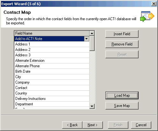Select the Birth Date field row

pyautogui.click(x=52, y=71)
